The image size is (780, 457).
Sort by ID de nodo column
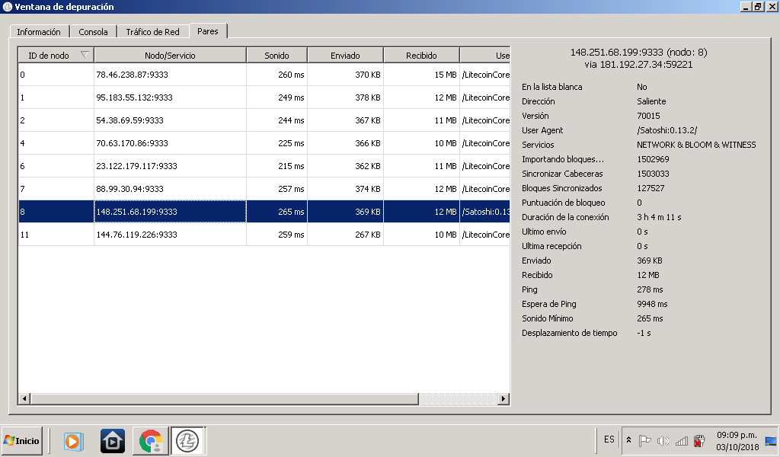56,55
